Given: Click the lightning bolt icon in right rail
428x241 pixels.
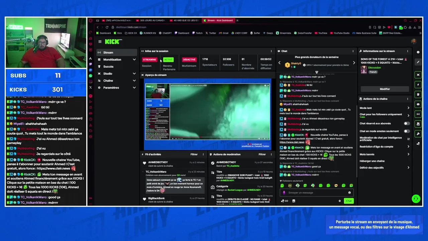Looking at the screenshot, I should 418,85.
